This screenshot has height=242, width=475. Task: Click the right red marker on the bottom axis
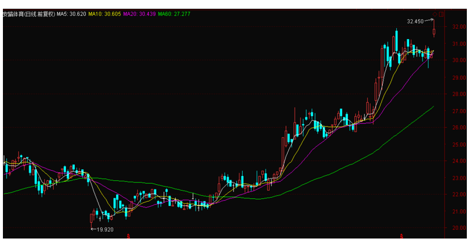pos(401,236)
